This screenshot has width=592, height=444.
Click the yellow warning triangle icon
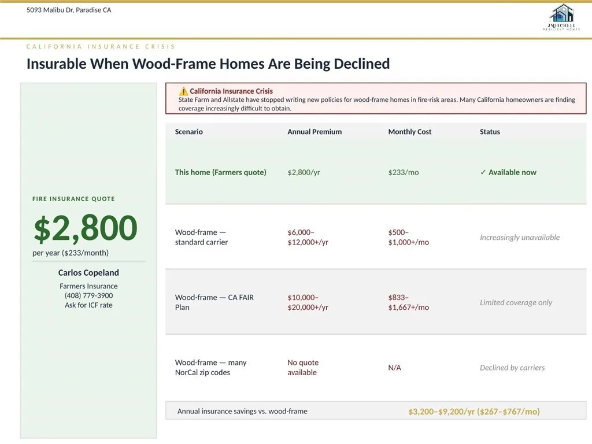pos(183,91)
